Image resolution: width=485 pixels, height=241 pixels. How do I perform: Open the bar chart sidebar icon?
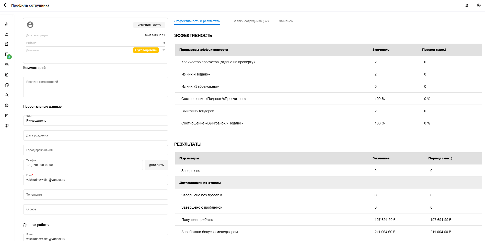7,24
